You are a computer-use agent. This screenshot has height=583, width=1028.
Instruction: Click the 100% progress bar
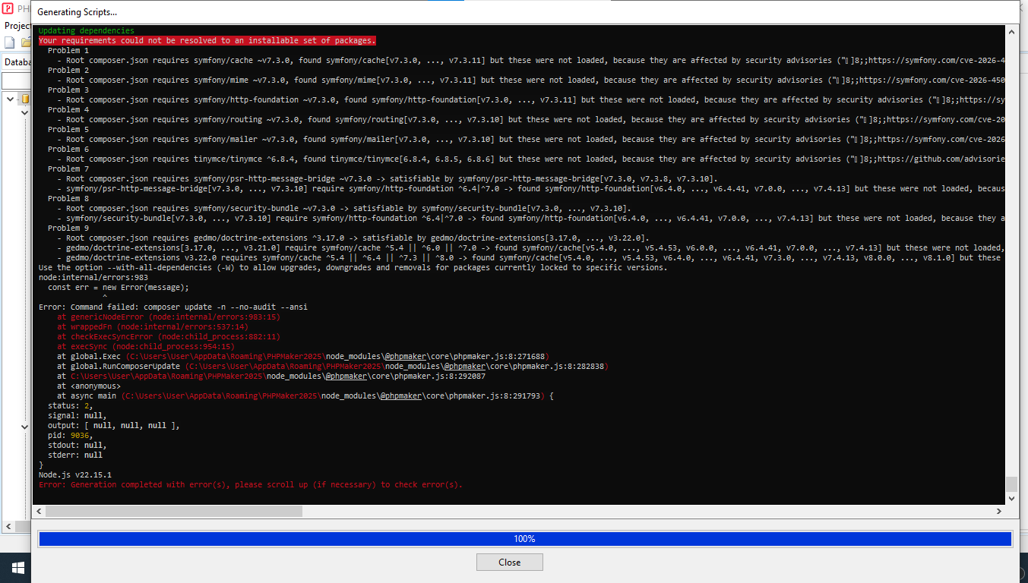click(x=524, y=539)
